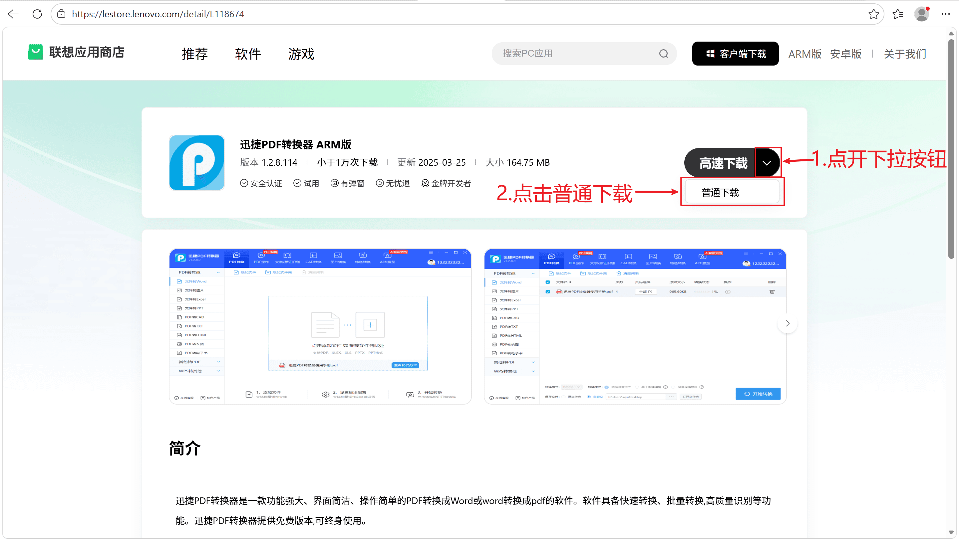Screen dimensions: 959x539
Task: Go back using the browser back arrow
Action: click(x=13, y=14)
